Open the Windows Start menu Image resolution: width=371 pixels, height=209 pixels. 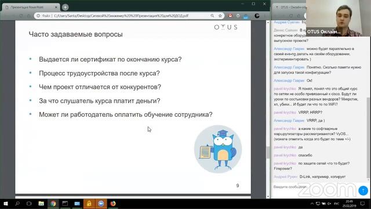point(6,204)
